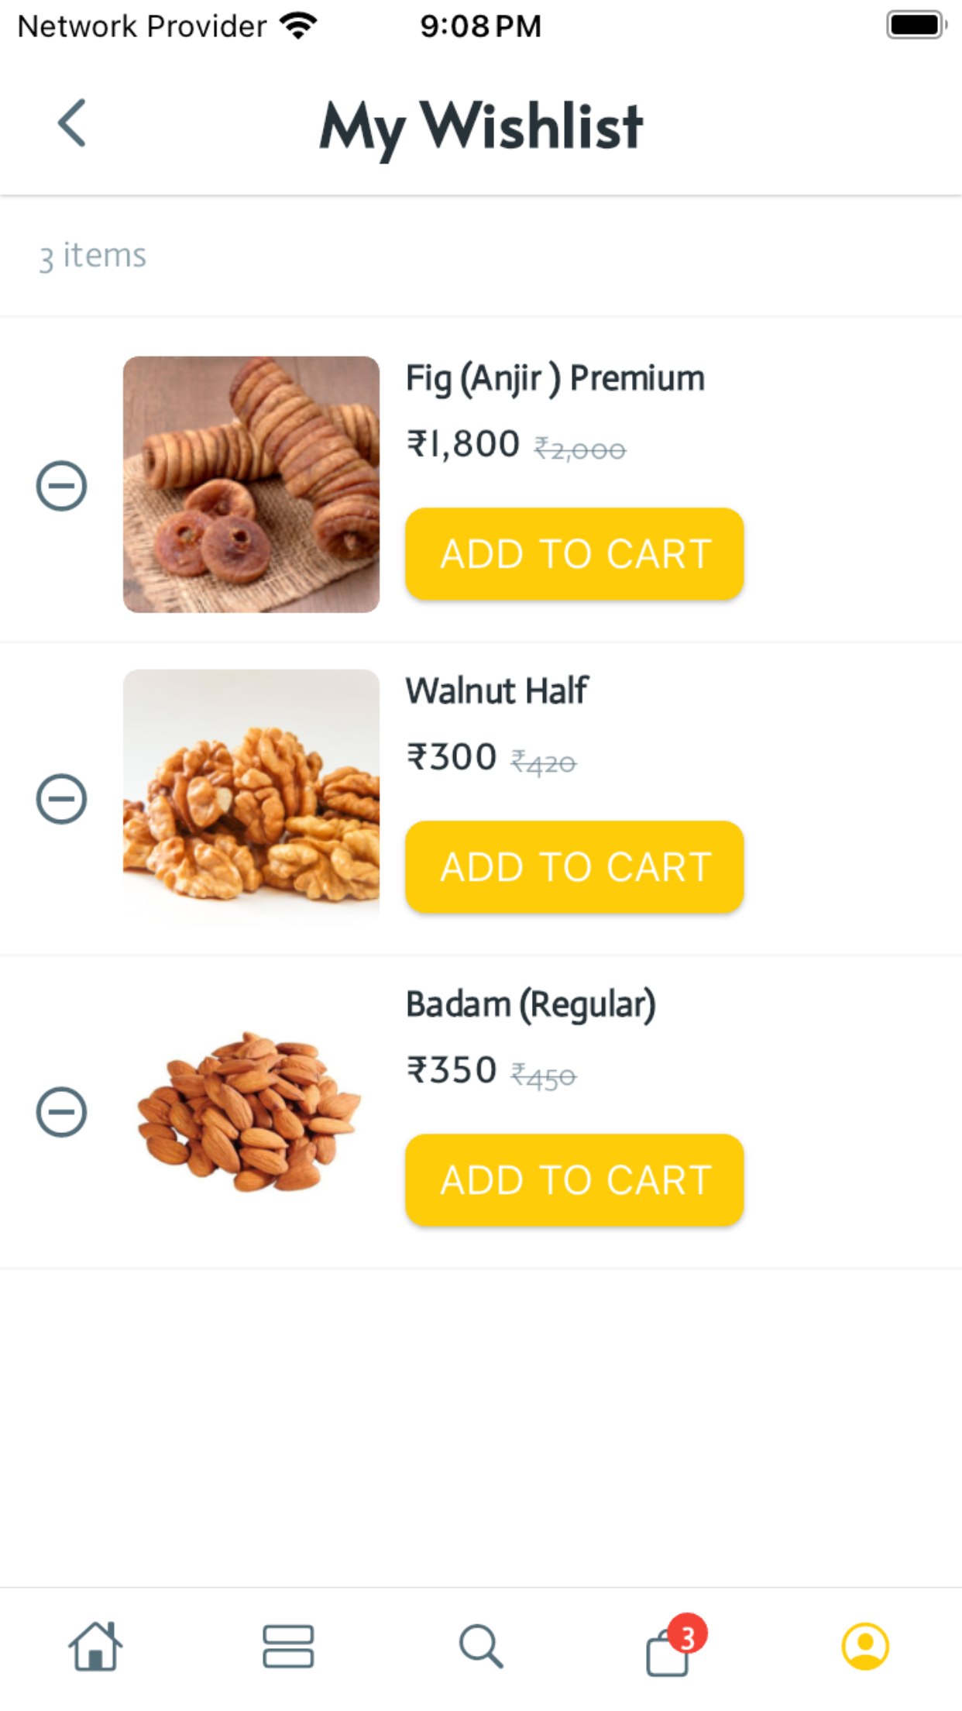Open the Home tab icon

point(95,1646)
